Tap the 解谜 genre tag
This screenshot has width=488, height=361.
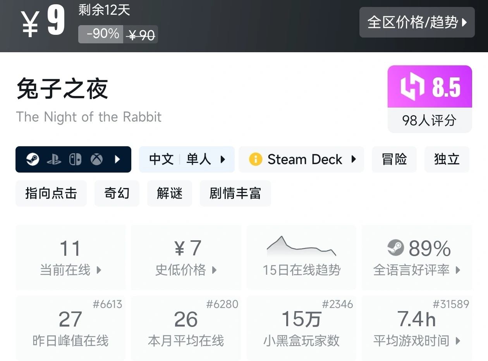[169, 193]
